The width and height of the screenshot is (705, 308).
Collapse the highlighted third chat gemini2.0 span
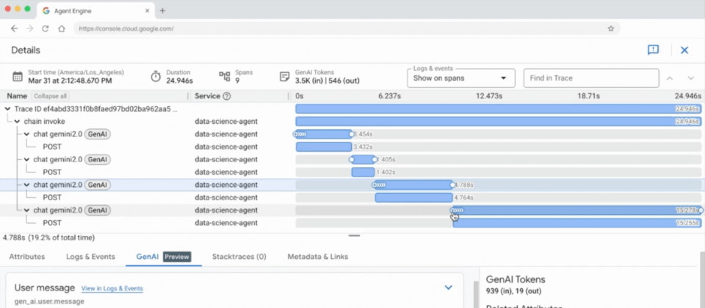click(x=26, y=185)
